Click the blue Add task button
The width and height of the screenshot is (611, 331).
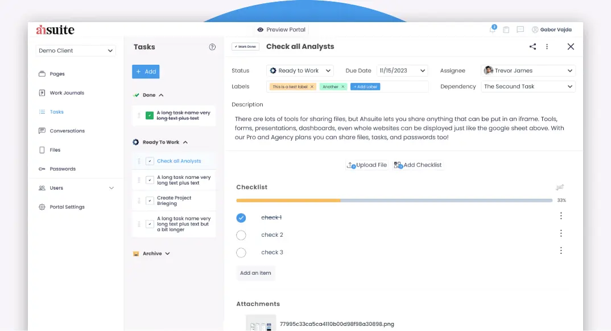146,72
